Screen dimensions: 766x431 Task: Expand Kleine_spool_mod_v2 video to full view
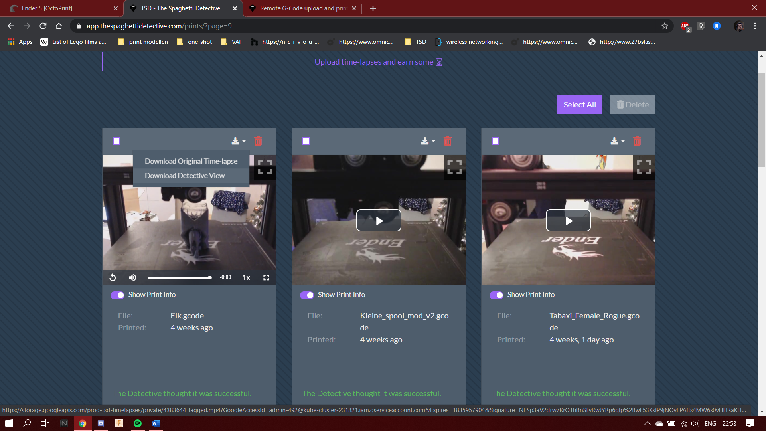454,167
